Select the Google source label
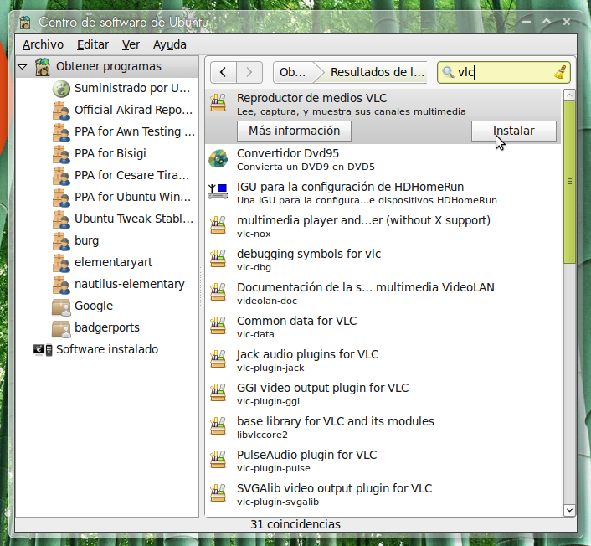 click(94, 306)
